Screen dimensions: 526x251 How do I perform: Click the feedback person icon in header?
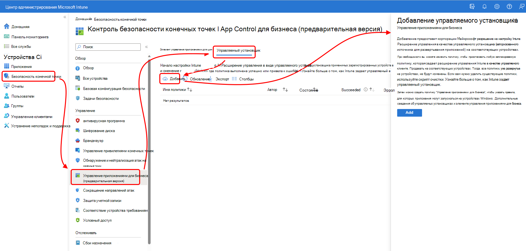(522, 6)
